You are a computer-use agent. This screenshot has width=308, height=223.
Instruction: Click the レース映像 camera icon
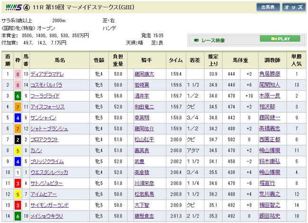click(196, 39)
